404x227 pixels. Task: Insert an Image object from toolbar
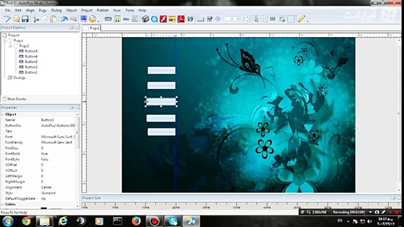[x=117, y=19]
